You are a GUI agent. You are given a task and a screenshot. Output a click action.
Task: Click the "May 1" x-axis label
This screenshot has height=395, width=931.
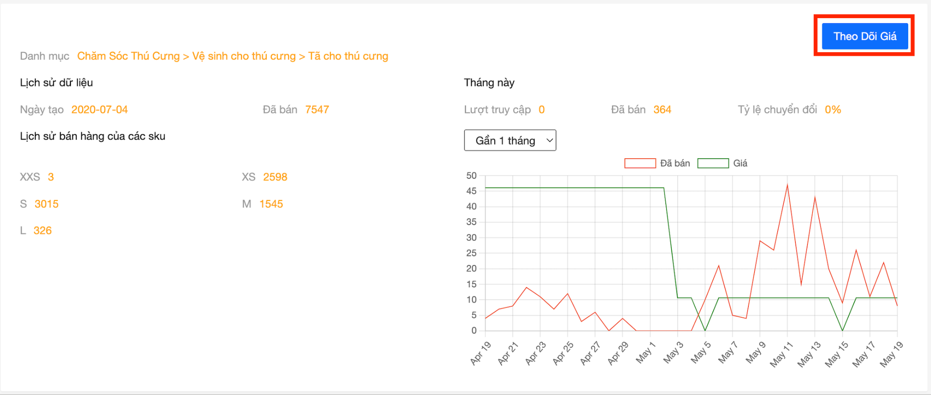click(x=646, y=353)
